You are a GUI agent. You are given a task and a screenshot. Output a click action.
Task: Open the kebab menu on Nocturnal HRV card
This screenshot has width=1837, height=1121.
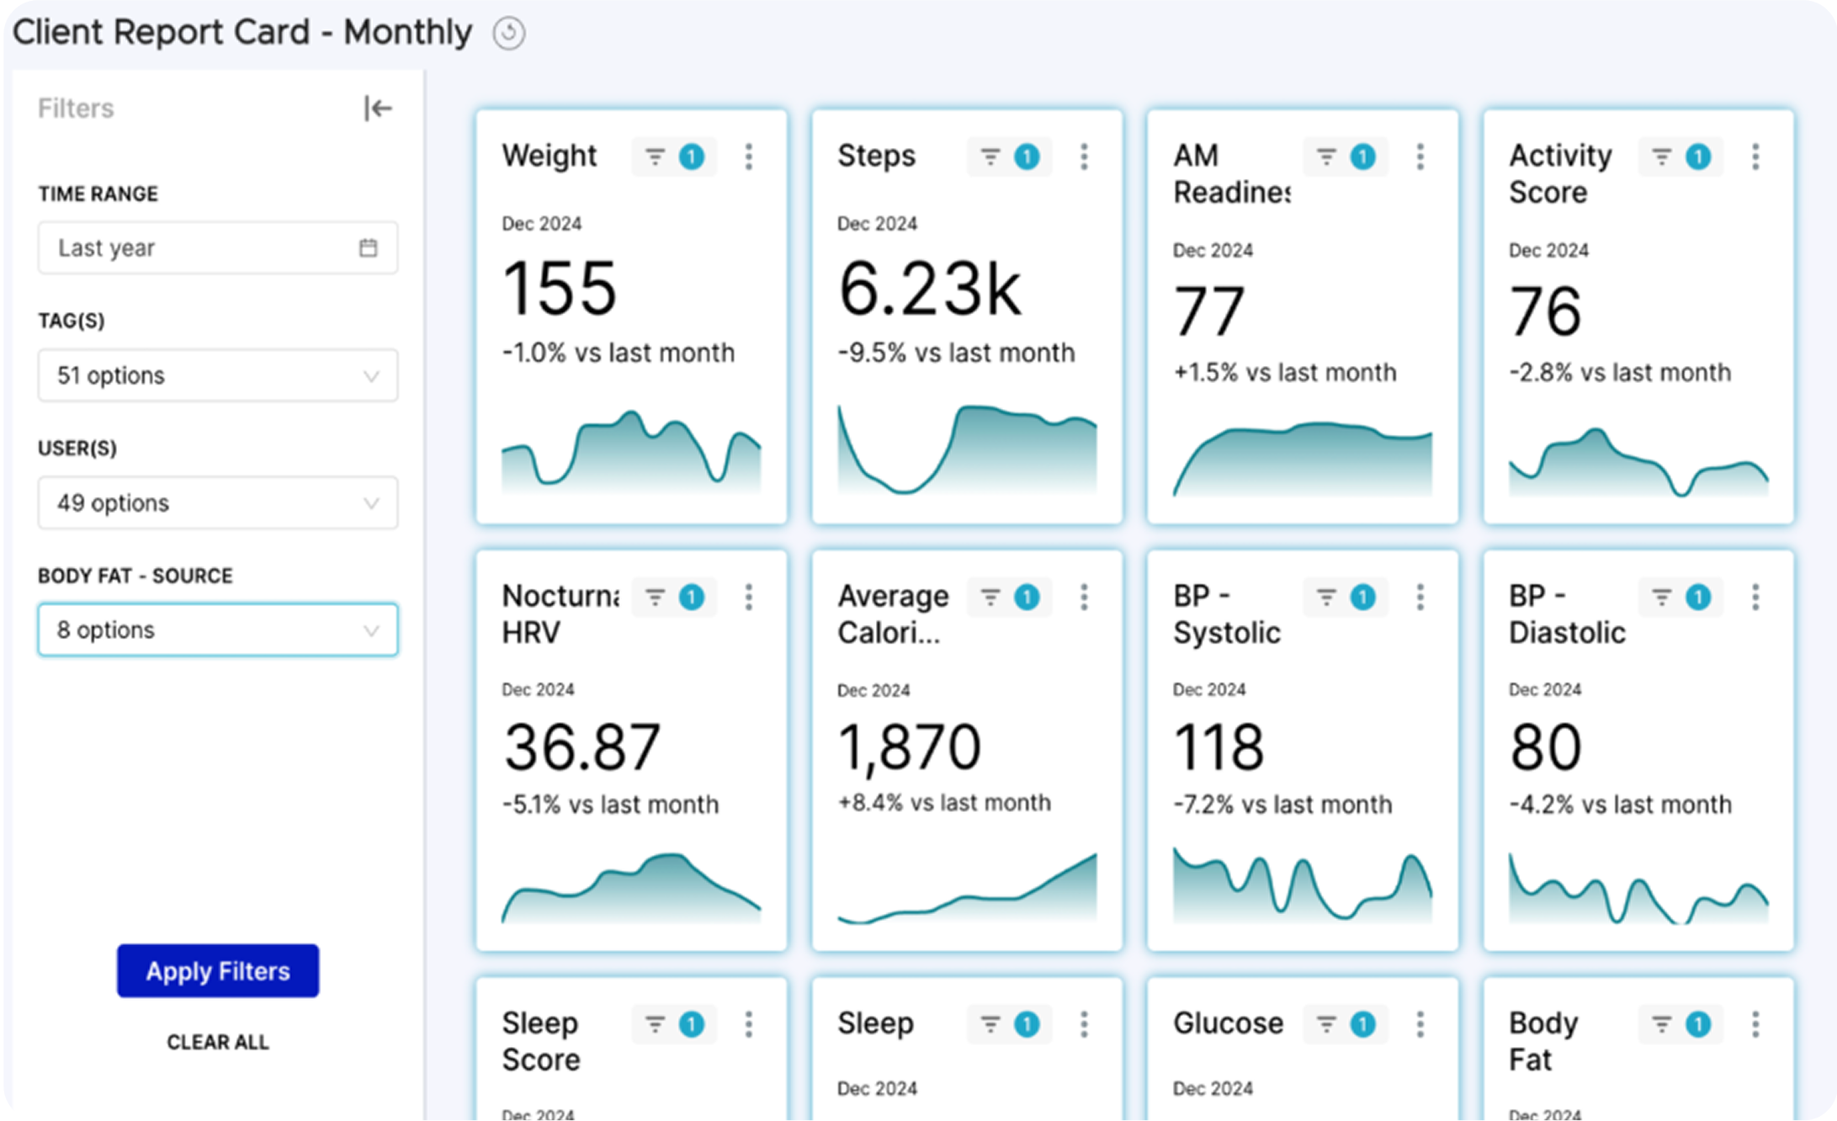(x=748, y=598)
